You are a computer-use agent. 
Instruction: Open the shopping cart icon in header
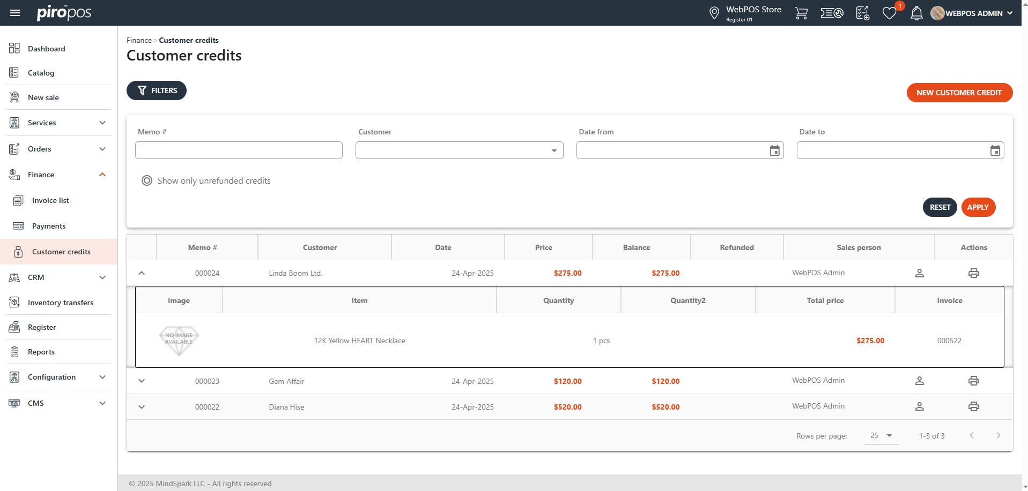(801, 13)
